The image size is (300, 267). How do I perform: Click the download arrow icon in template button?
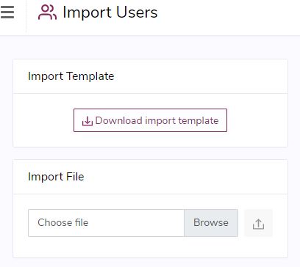tap(87, 121)
